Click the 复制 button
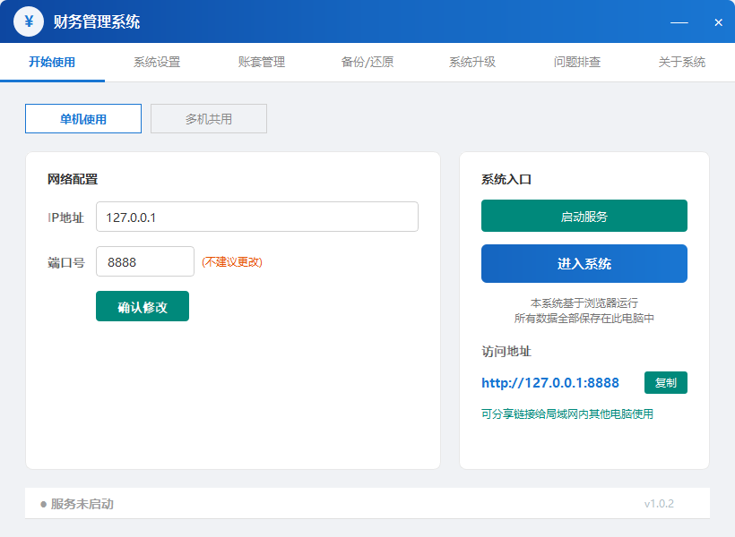This screenshot has height=537, width=735. point(666,382)
